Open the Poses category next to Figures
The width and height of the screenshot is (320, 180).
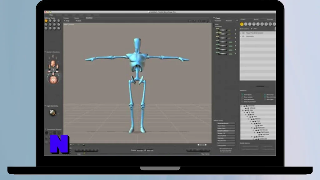[x=246, y=24]
